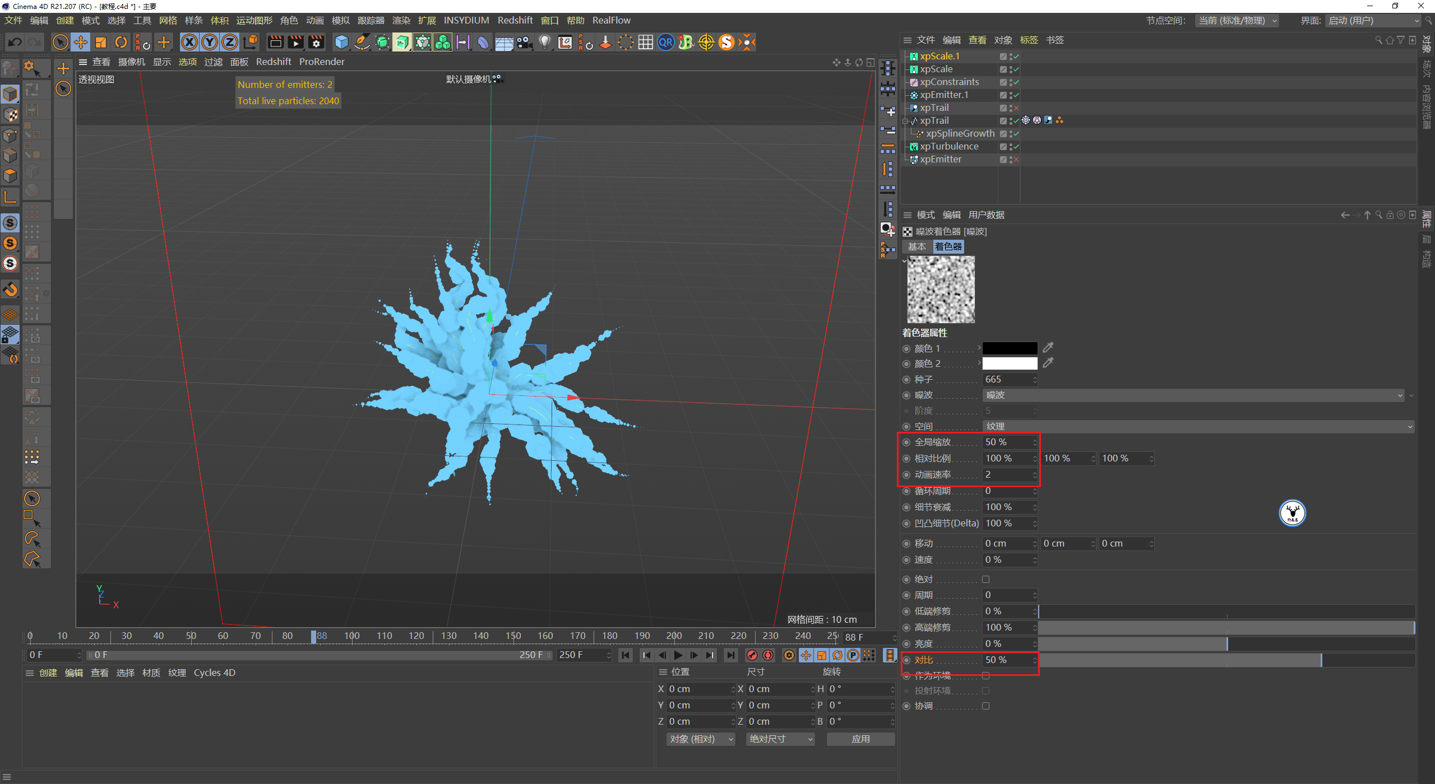
Task: Click the 种子 value field 665
Action: [1010, 380]
